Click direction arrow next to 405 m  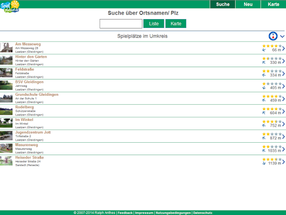(264, 88)
